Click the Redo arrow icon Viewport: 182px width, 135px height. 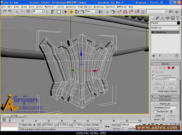10,12
